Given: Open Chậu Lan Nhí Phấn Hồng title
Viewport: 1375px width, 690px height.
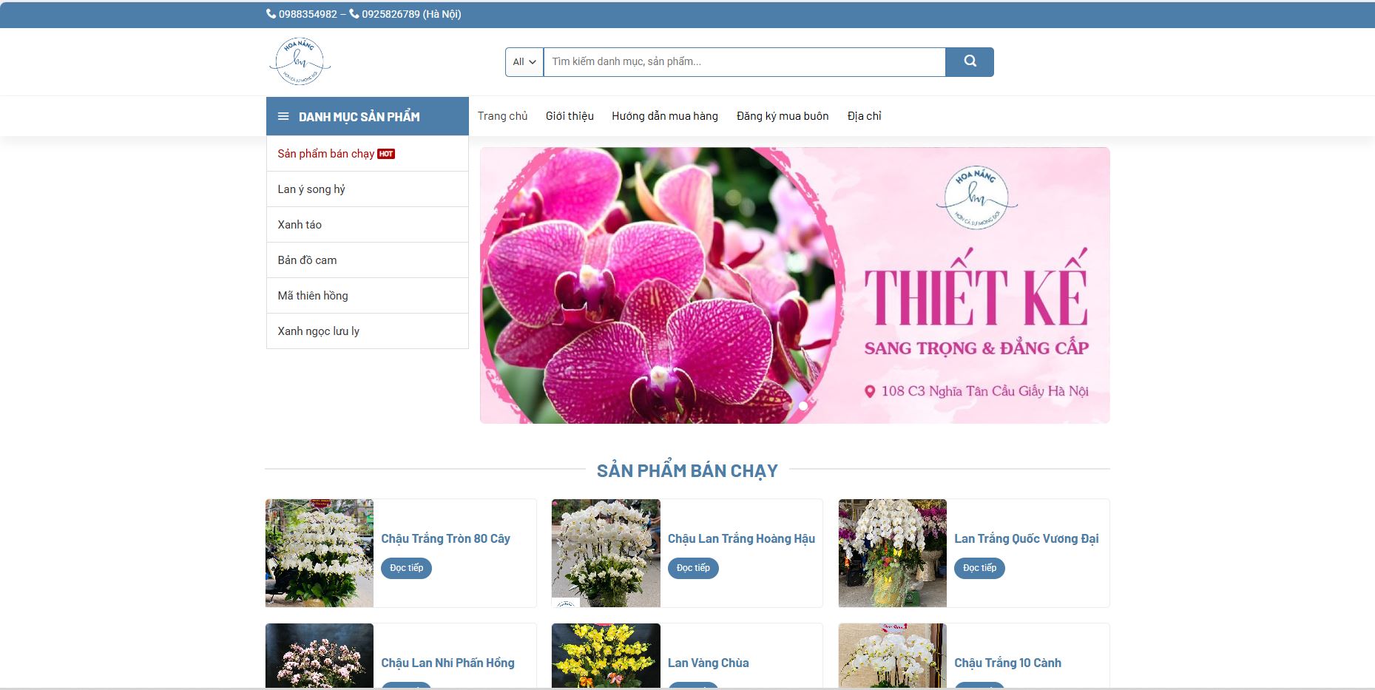Looking at the screenshot, I should tap(447, 663).
